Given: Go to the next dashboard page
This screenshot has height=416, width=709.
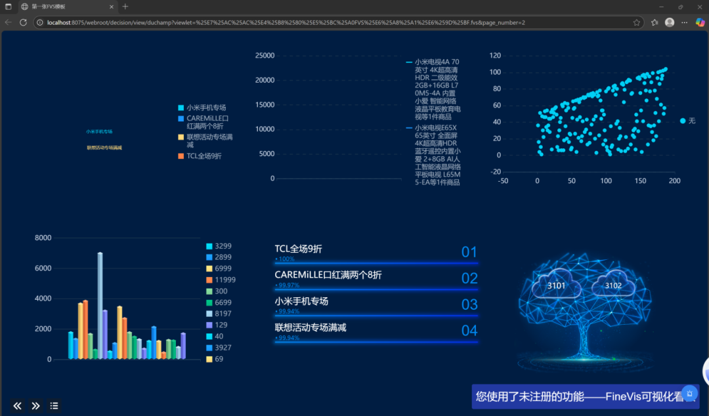Looking at the screenshot, I should coord(36,406).
